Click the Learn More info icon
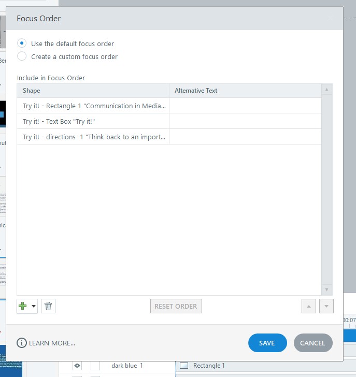 click(22, 343)
